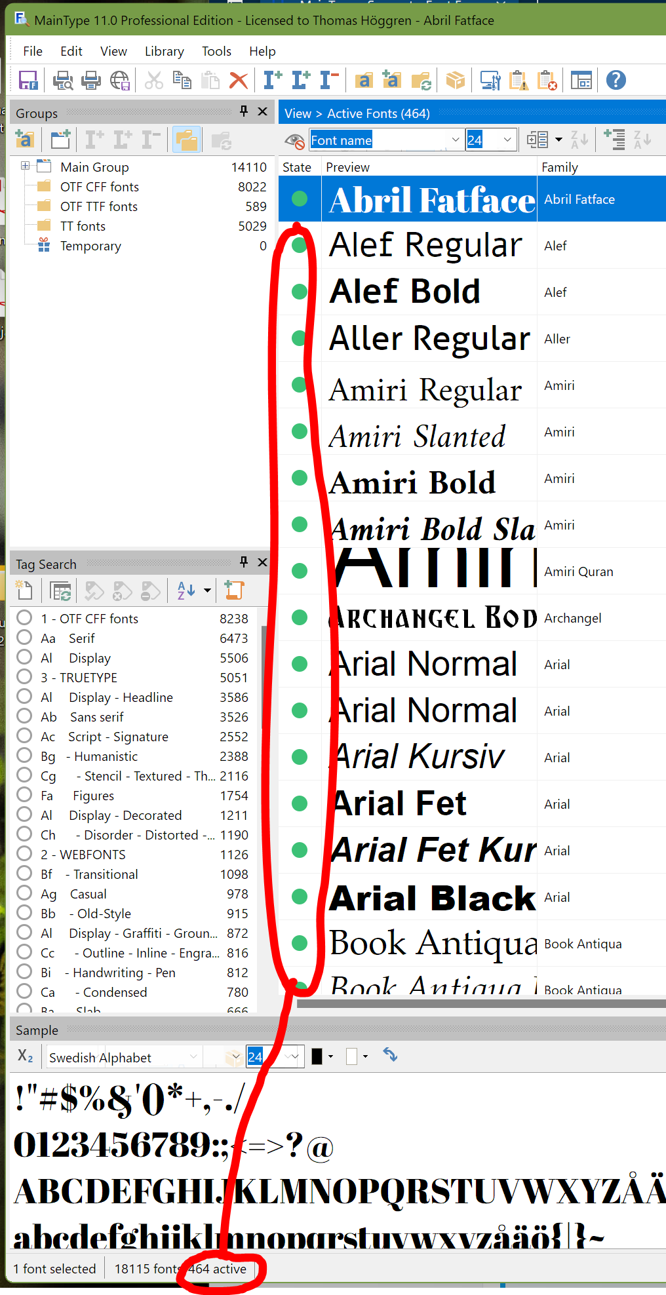Click the swap colors arrow in Sample panel
Viewport: 666px width, 1295px height.
pyautogui.click(x=390, y=1054)
